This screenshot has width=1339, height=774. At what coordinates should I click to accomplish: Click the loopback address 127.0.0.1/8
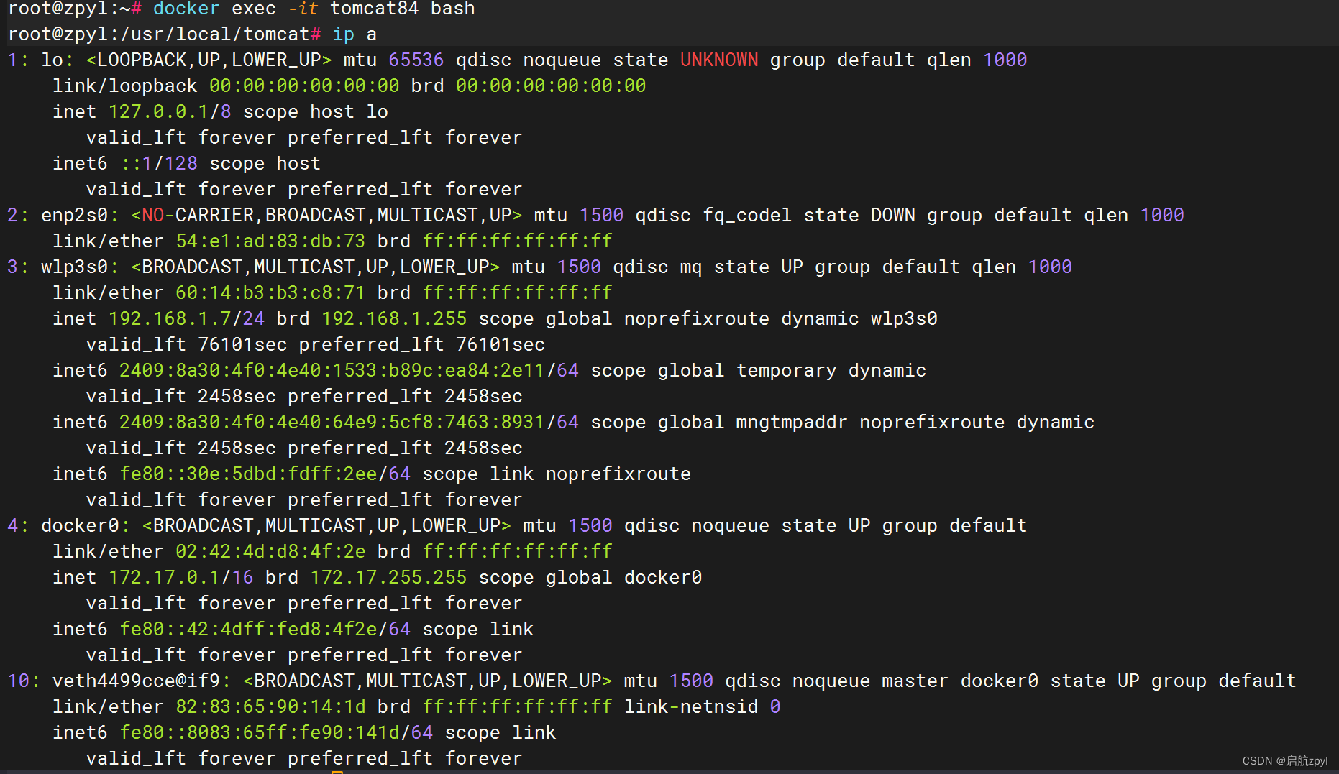pyautogui.click(x=170, y=111)
